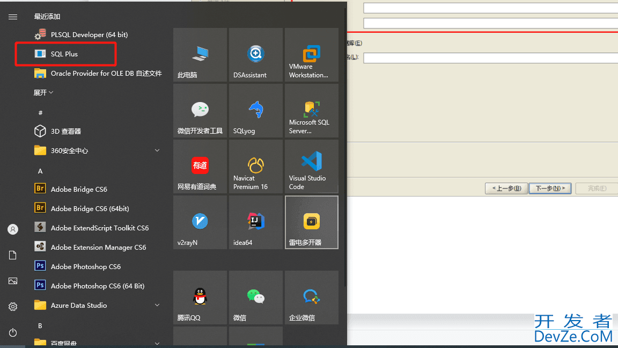Click the topmost input field in wizard window
This screenshot has height=348, width=618.
click(491, 8)
